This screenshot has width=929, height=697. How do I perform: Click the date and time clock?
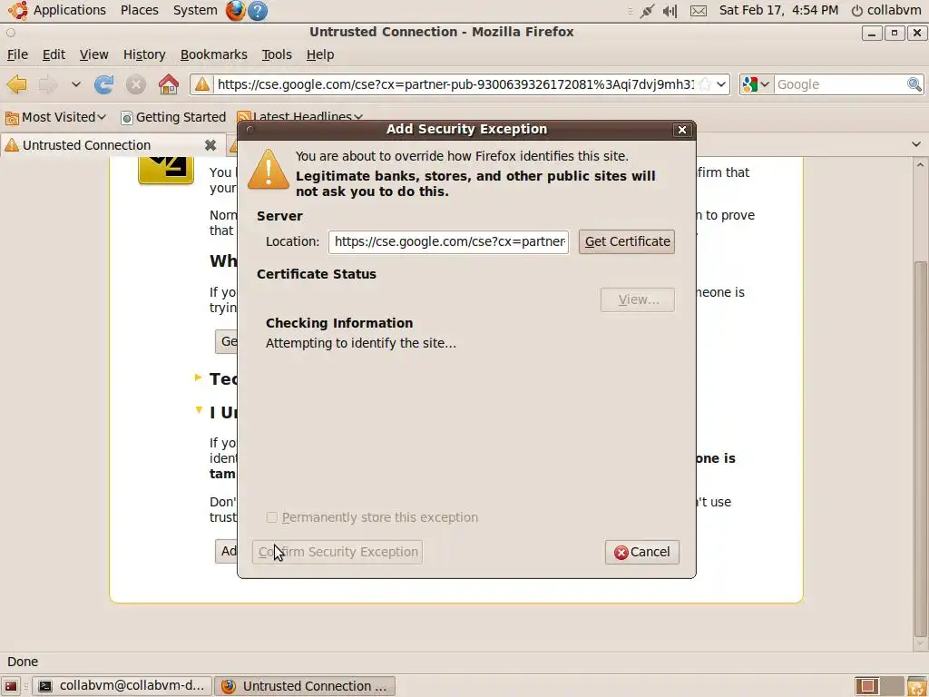pyautogui.click(x=778, y=11)
